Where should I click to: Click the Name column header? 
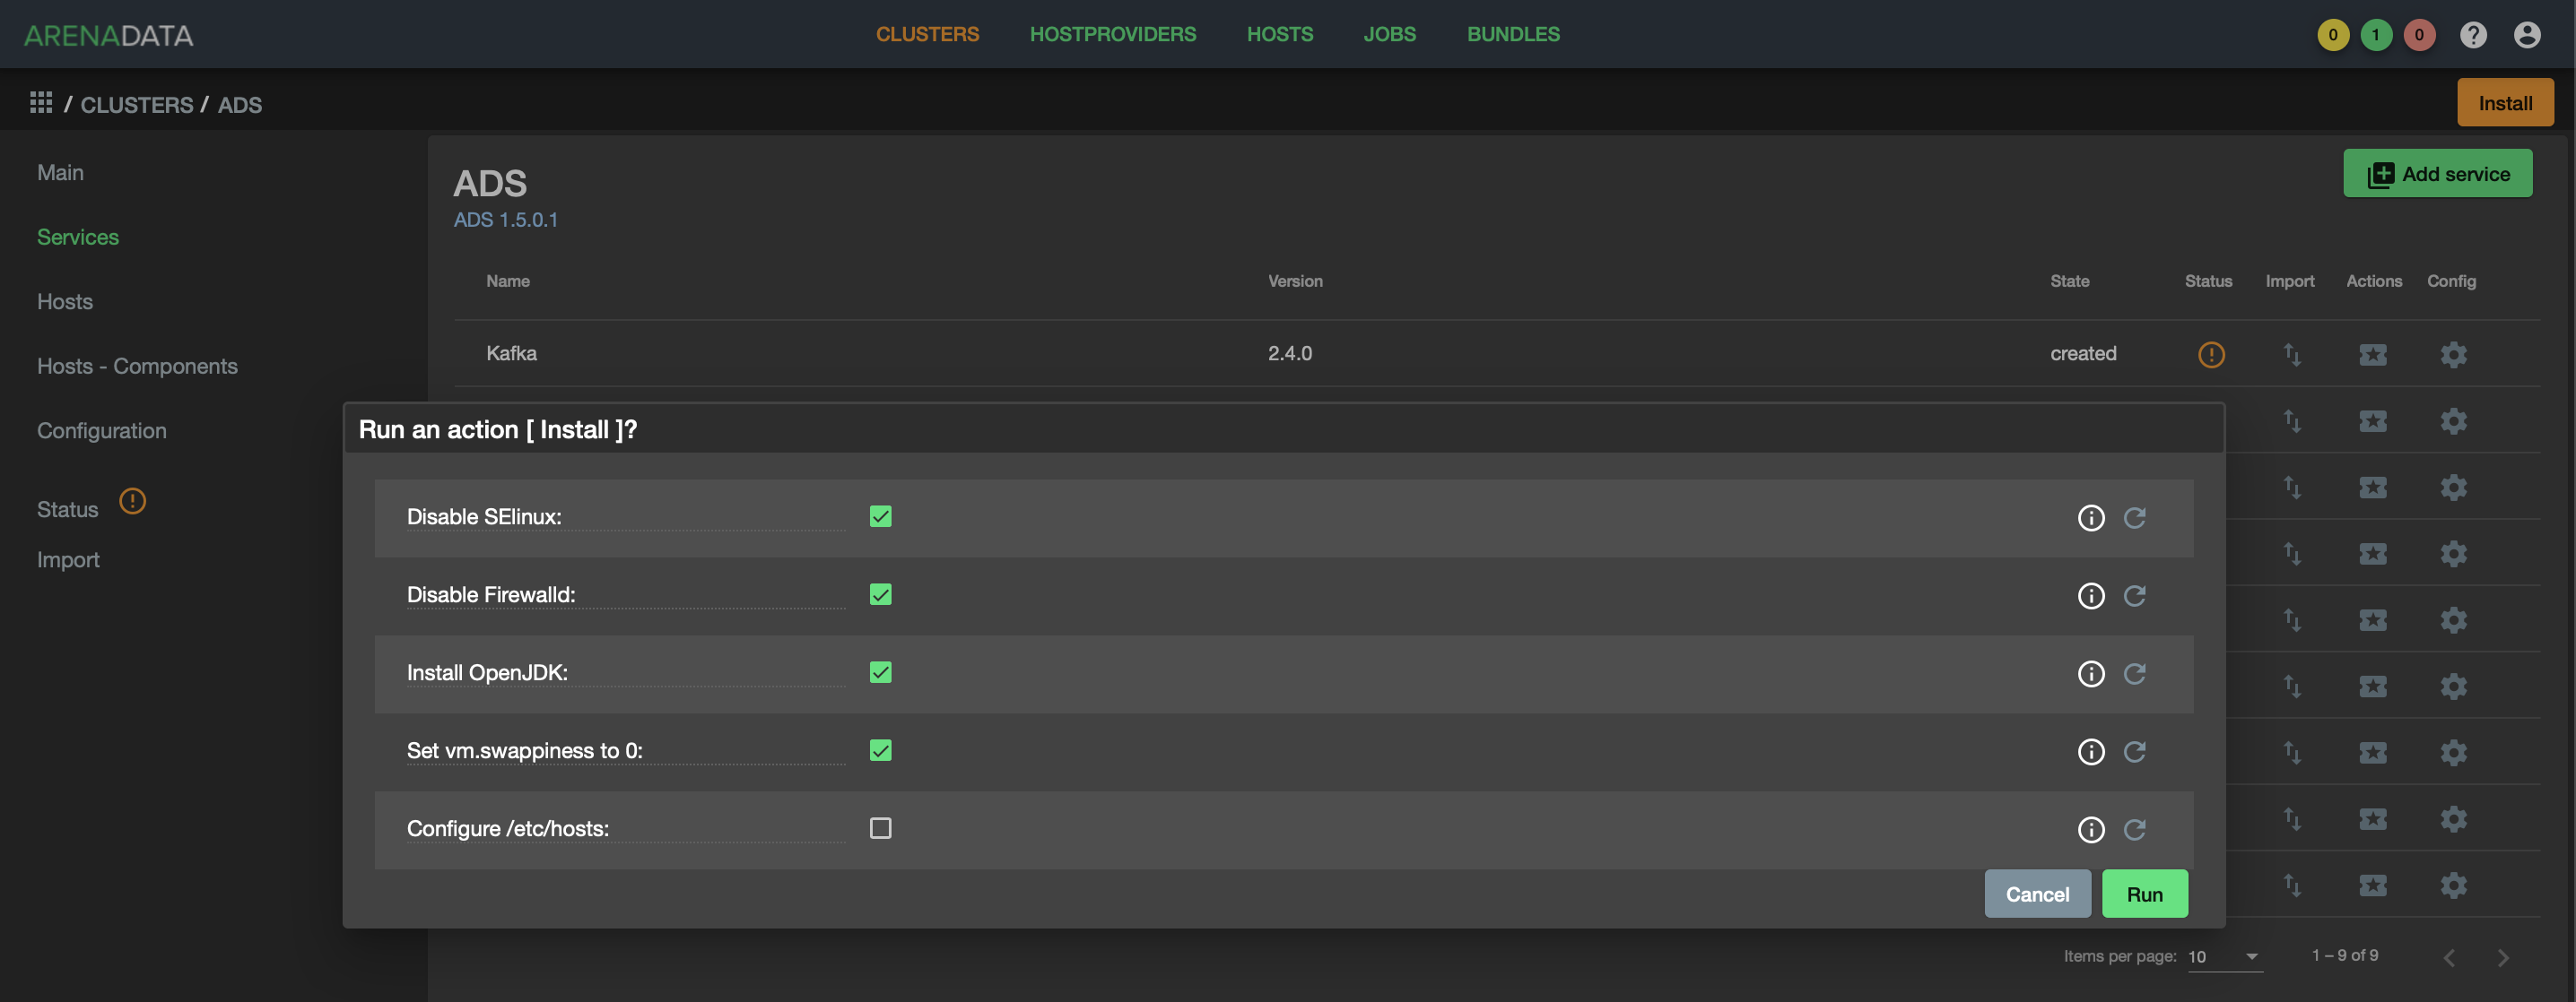click(x=508, y=281)
